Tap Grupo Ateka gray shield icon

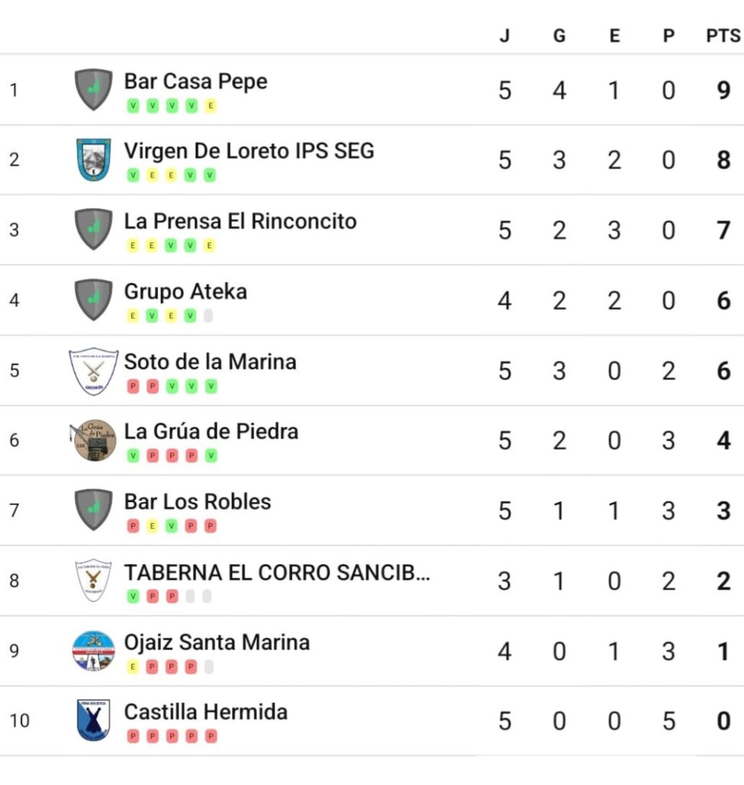93,300
